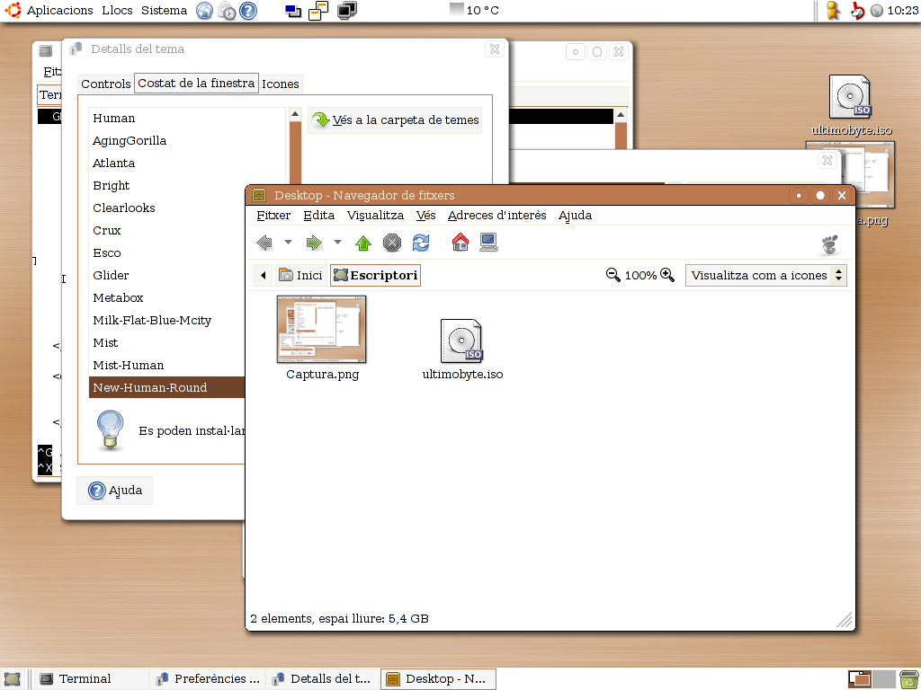Go forward with the green right arrow

coord(314,243)
